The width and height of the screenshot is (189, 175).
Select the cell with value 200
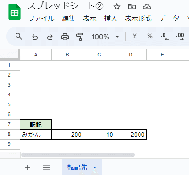pyautogui.click(x=67, y=135)
